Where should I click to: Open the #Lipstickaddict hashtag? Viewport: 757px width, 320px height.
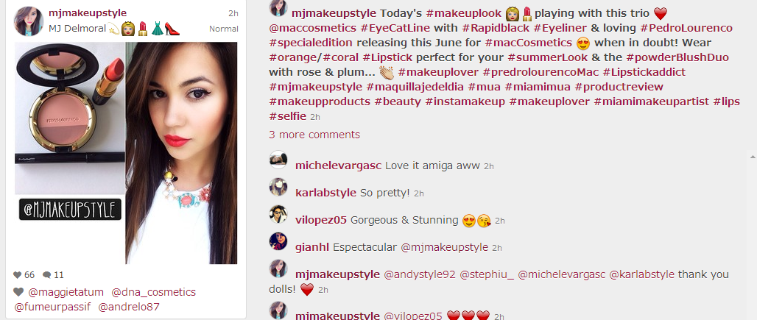(644, 72)
